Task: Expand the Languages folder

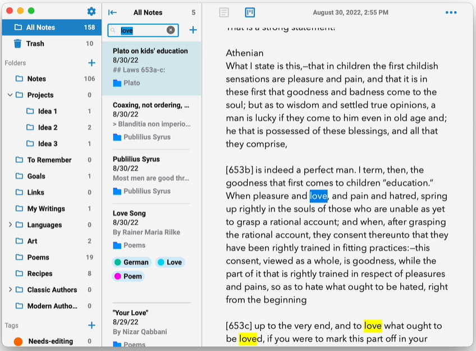Action: point(10,225)
